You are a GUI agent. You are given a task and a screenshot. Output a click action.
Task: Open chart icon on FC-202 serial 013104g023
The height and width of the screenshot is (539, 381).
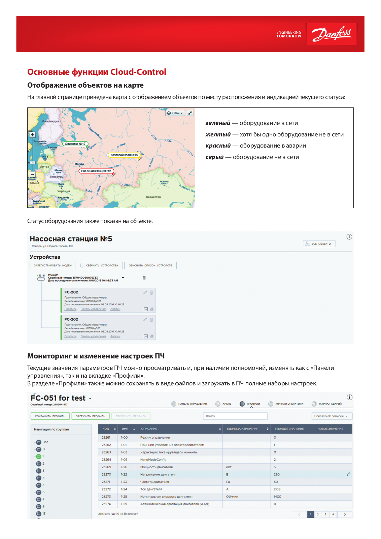click(x=146, y=336)
